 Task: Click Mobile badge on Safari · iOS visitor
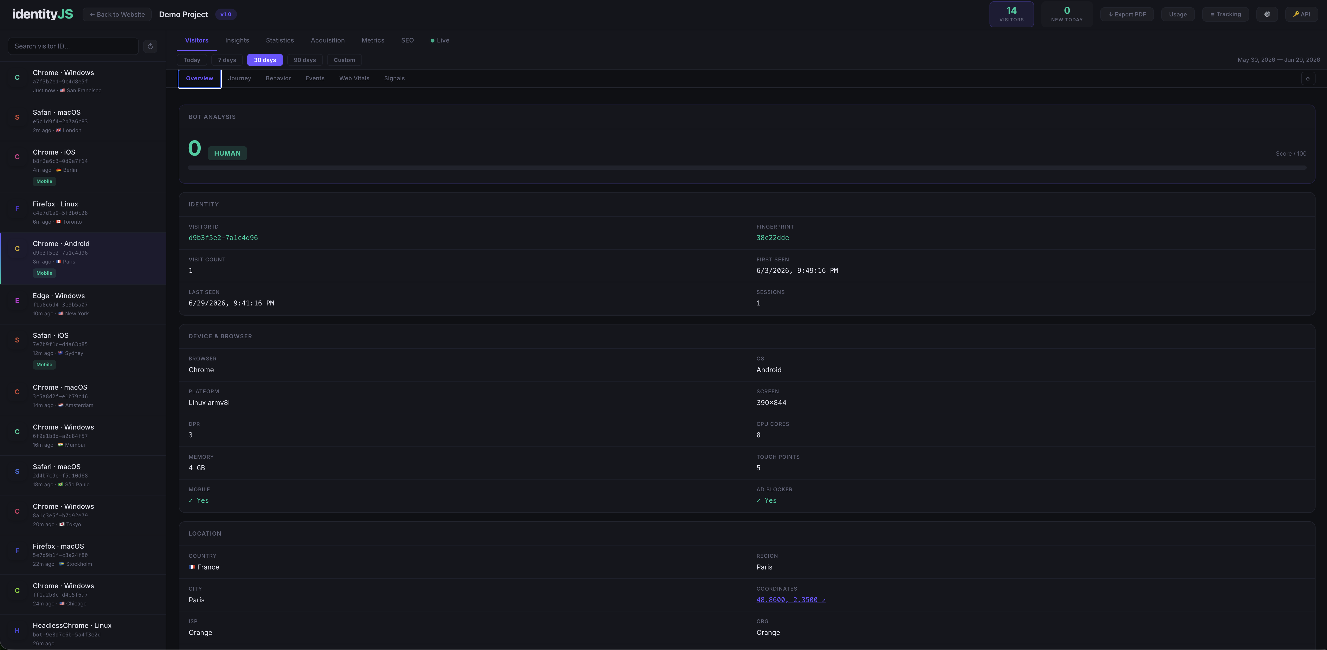[x=44, y=365]
